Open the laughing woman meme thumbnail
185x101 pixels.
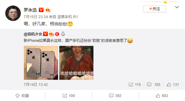coord(76,63)
